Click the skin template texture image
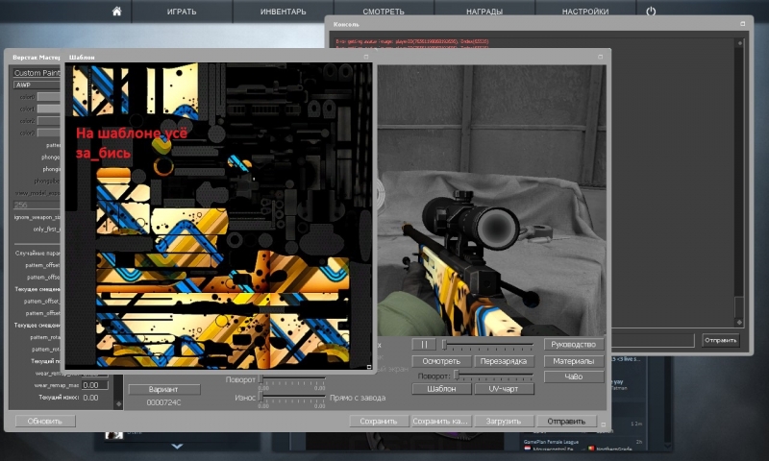Image resolution: width=769 pixels, height=461 pixels. pos(219,215)
